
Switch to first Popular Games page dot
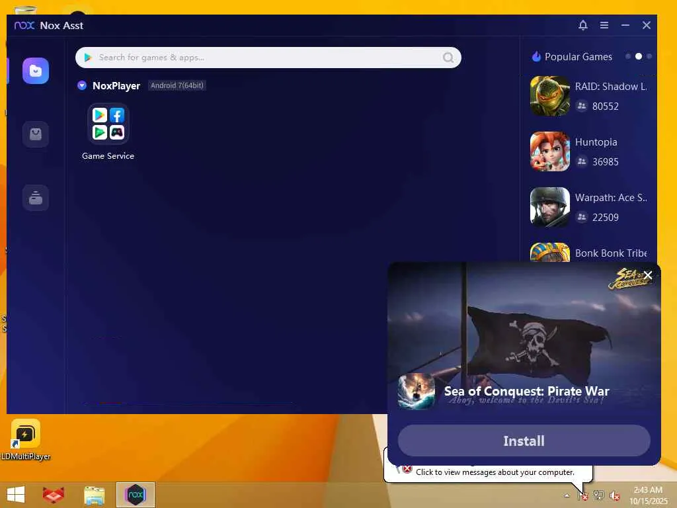628,57
